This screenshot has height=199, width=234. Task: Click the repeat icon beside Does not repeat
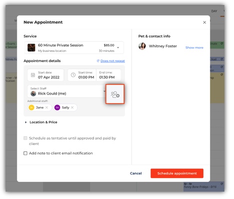[98, 61]
